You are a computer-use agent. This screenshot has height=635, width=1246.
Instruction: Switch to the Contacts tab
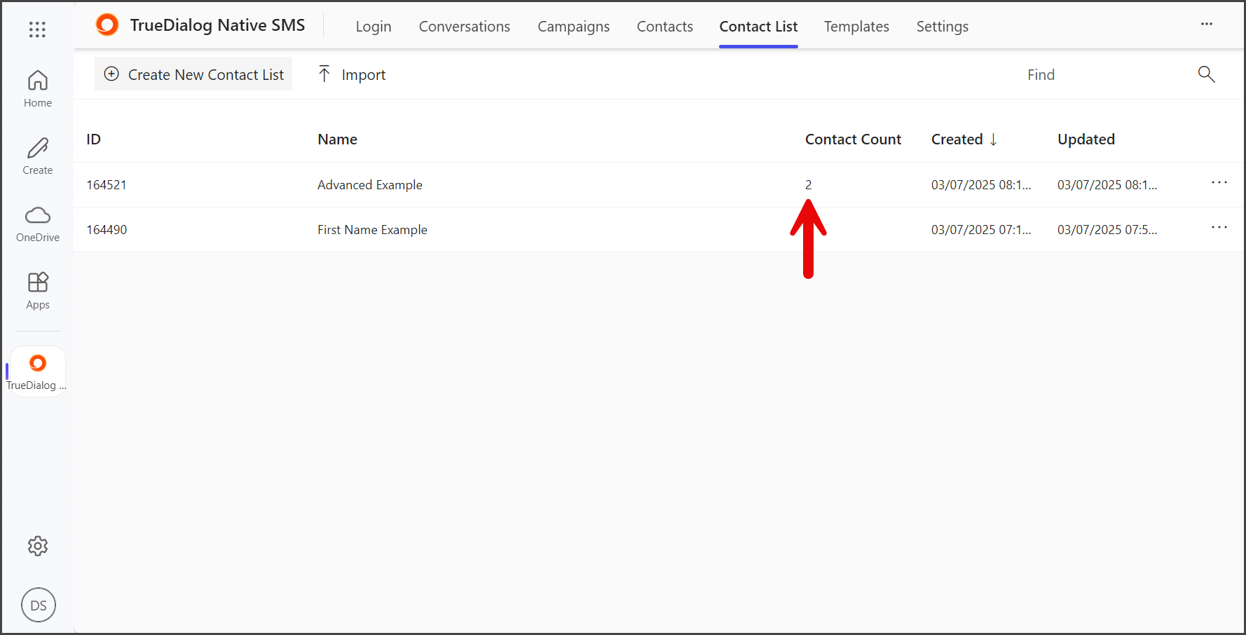665,27
